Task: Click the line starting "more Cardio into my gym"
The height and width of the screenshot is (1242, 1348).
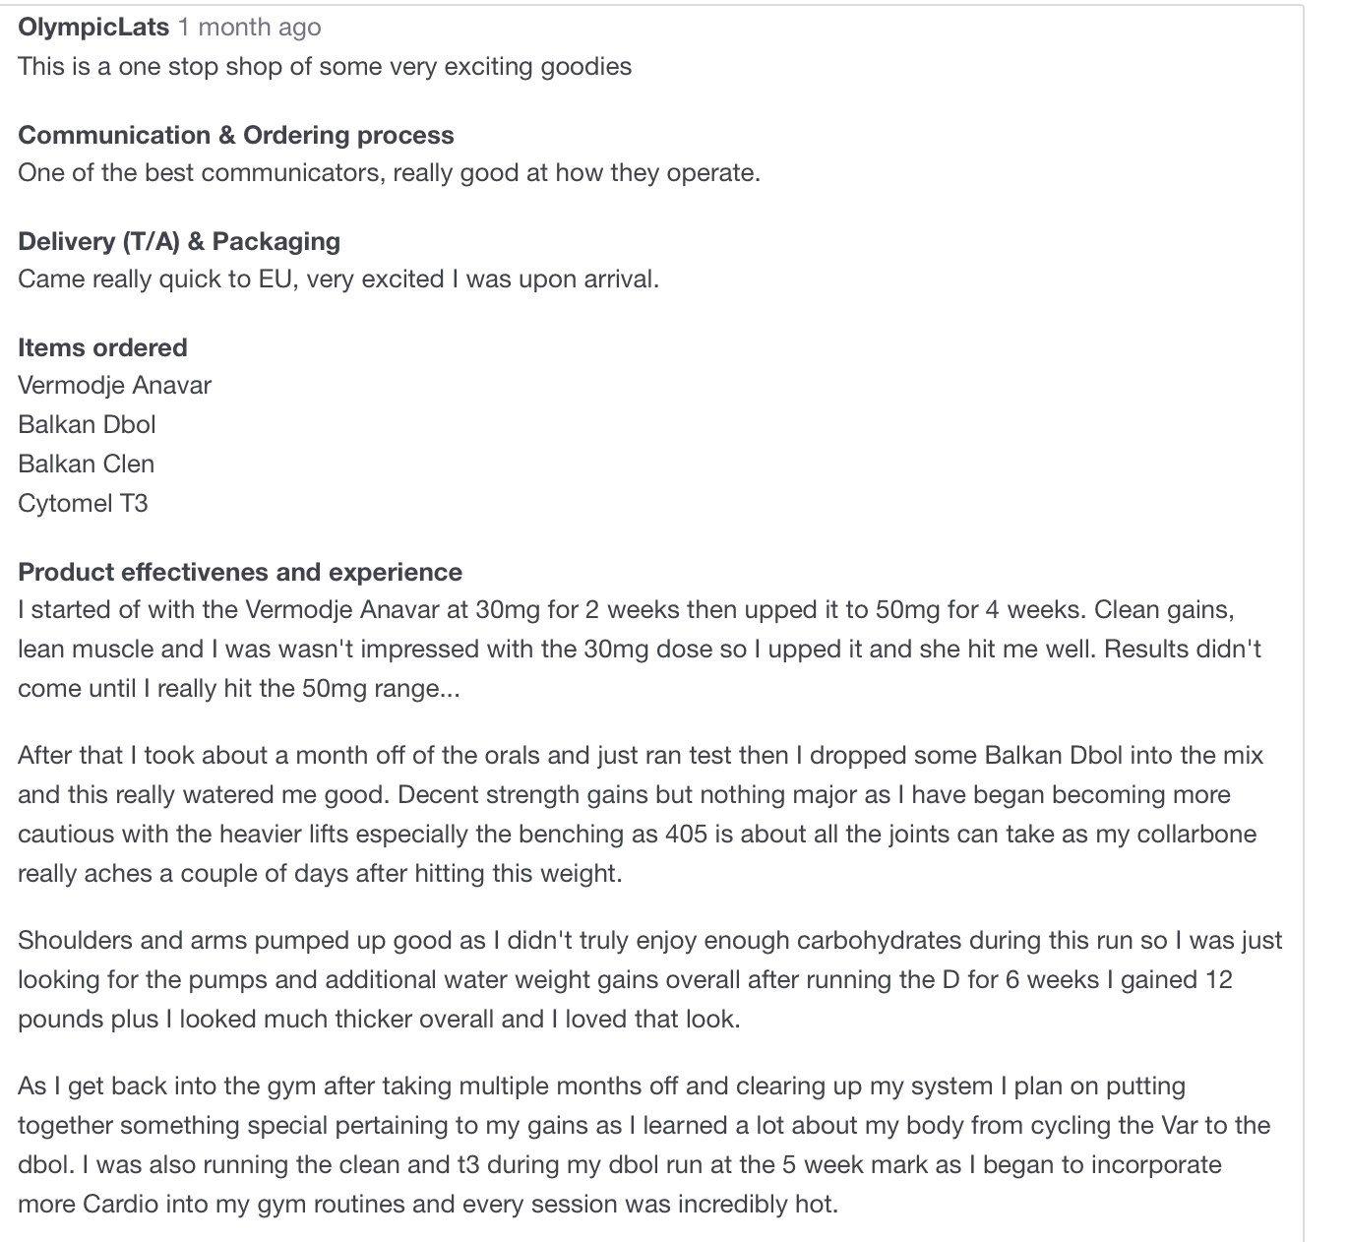Action: (427, 1205)
